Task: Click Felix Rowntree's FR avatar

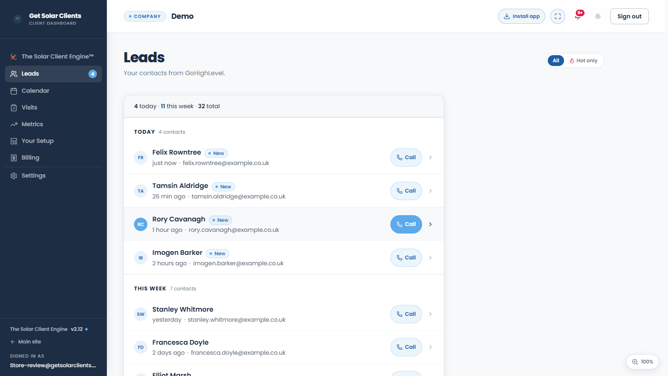Action: click(141, 158)
